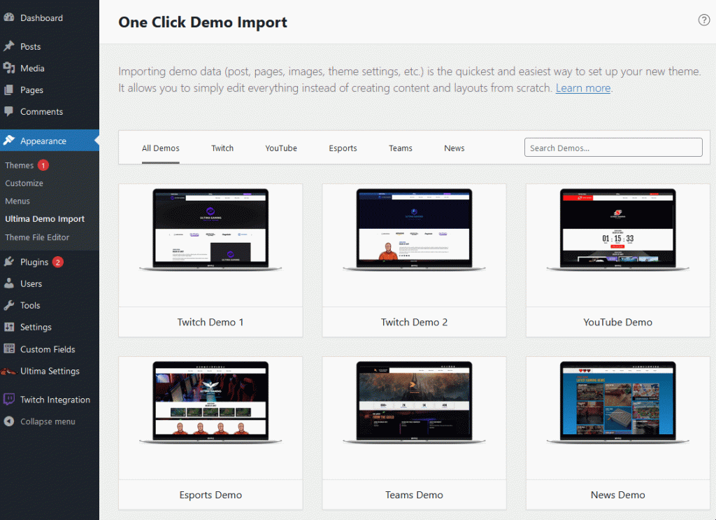The height and width of the screenshot is (520, 716).
Task: Click the Tools wrench icon
Action: 8,305
